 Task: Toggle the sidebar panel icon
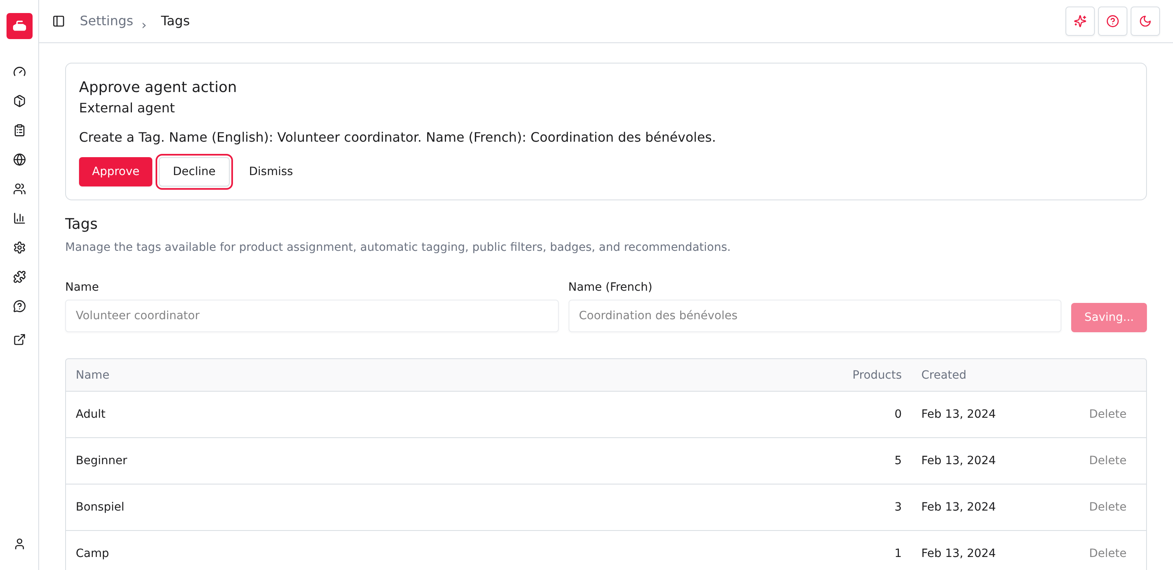point(59,21)
